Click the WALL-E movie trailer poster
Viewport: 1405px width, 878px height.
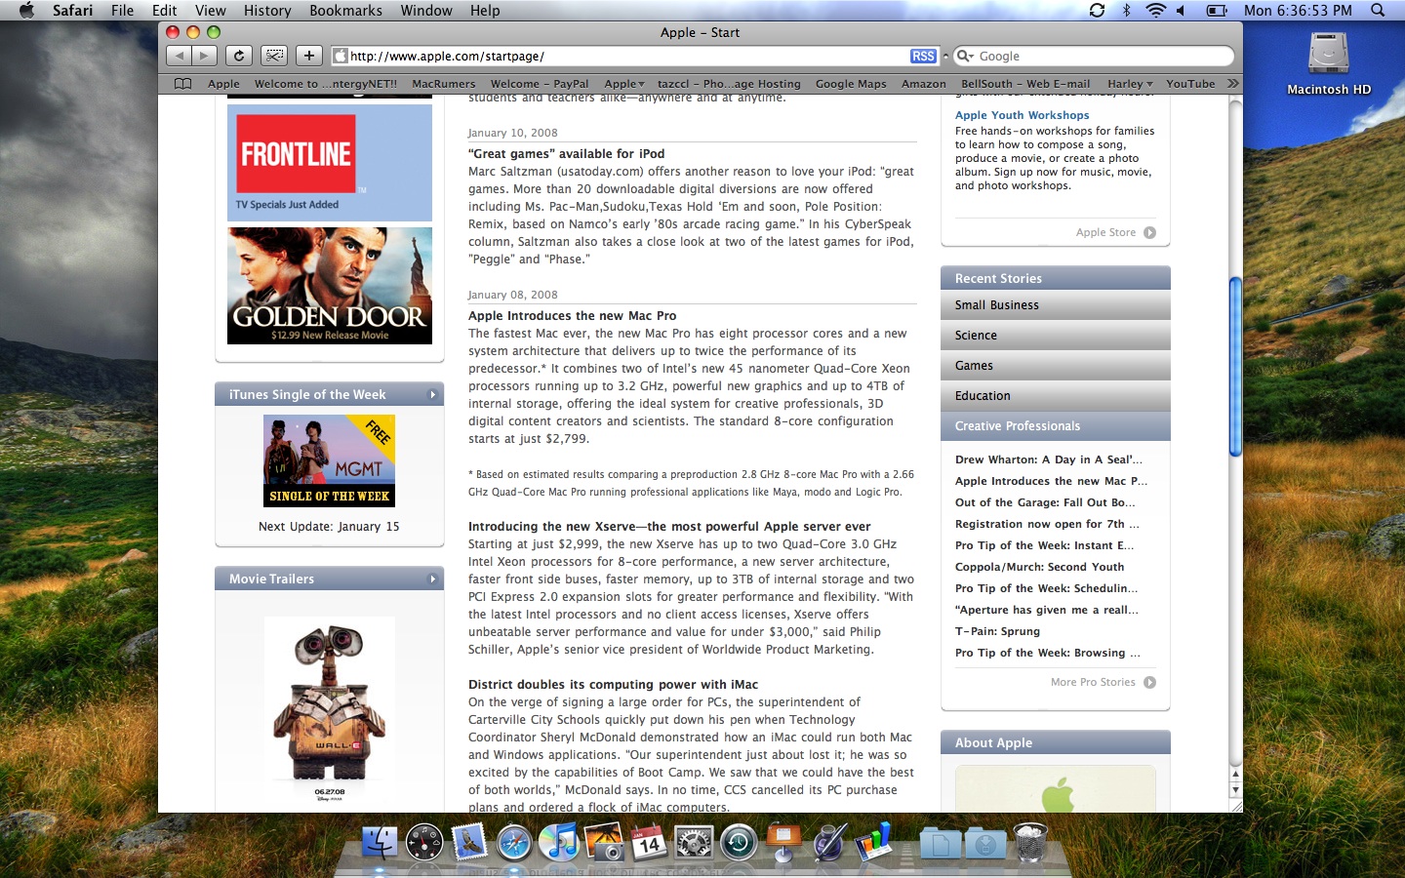[330, 712]
